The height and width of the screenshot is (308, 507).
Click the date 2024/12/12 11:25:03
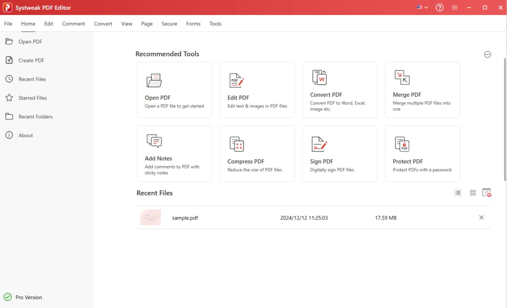tap(304, 218)
